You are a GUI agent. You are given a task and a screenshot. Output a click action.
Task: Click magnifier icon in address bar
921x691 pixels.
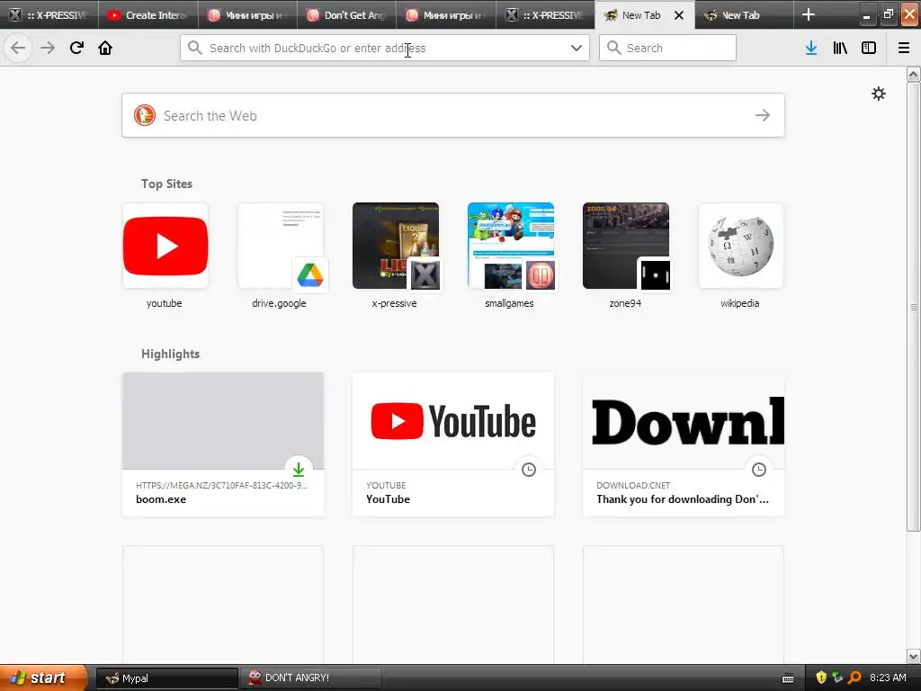tap(195, 48)
